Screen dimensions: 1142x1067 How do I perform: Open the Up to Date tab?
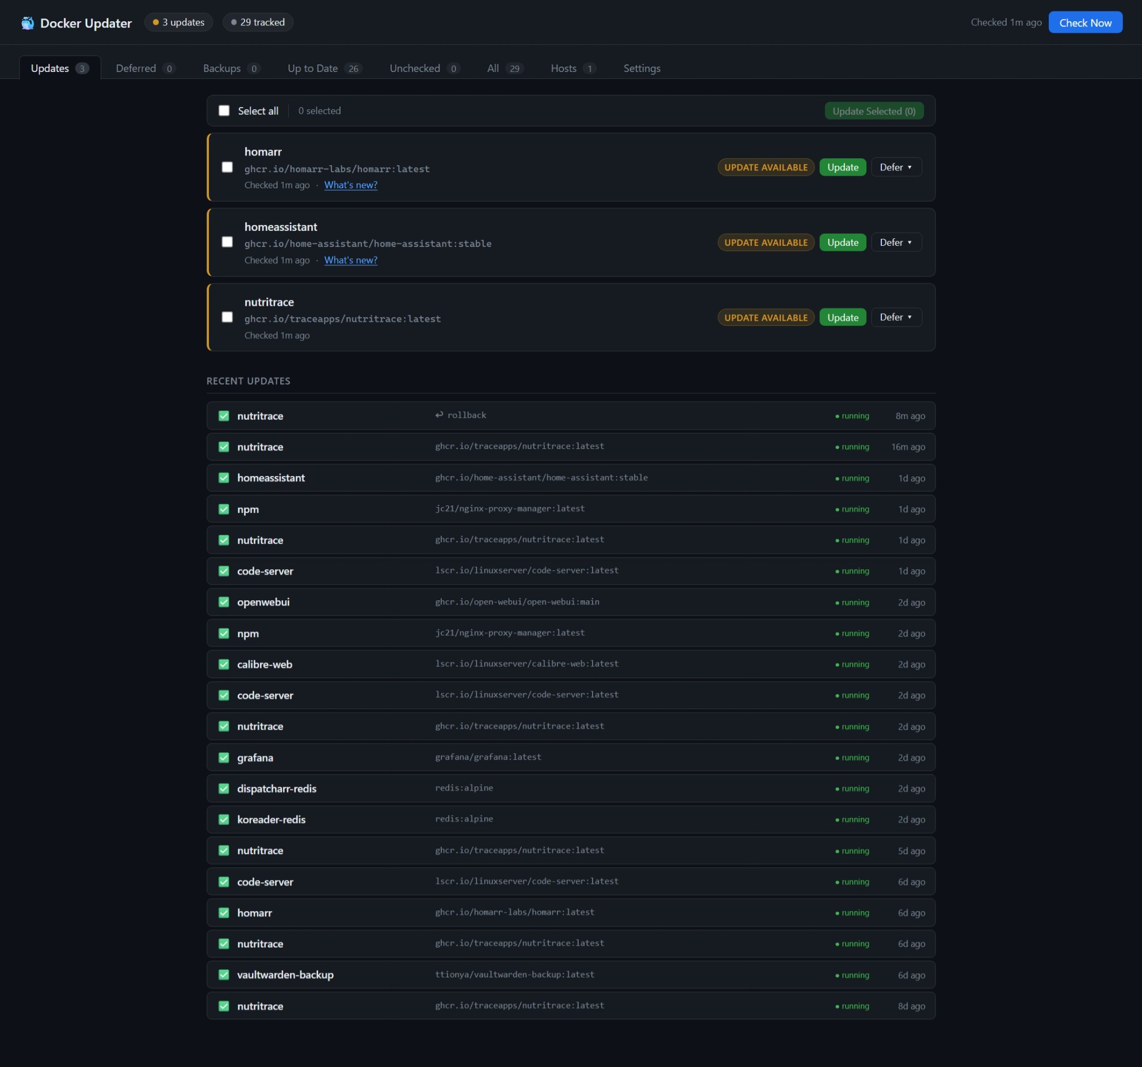[324, 68]
